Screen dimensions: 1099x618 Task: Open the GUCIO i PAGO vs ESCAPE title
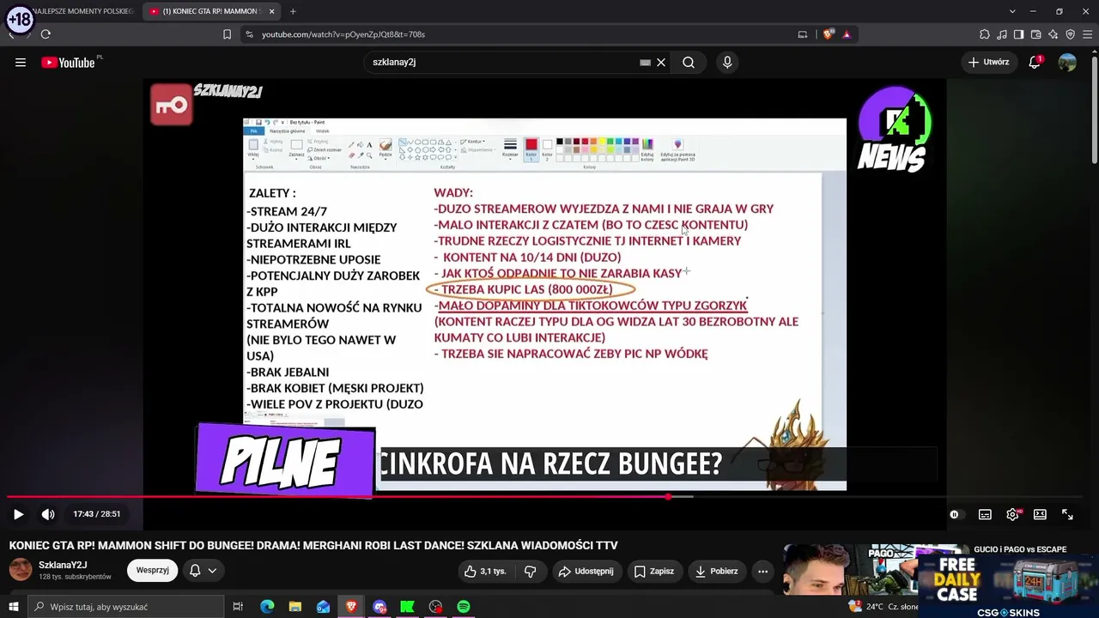point(1020,549)
